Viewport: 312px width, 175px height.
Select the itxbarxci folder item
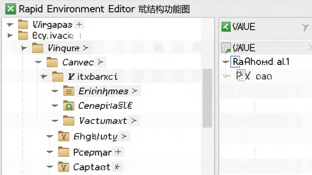pos(93,77)
